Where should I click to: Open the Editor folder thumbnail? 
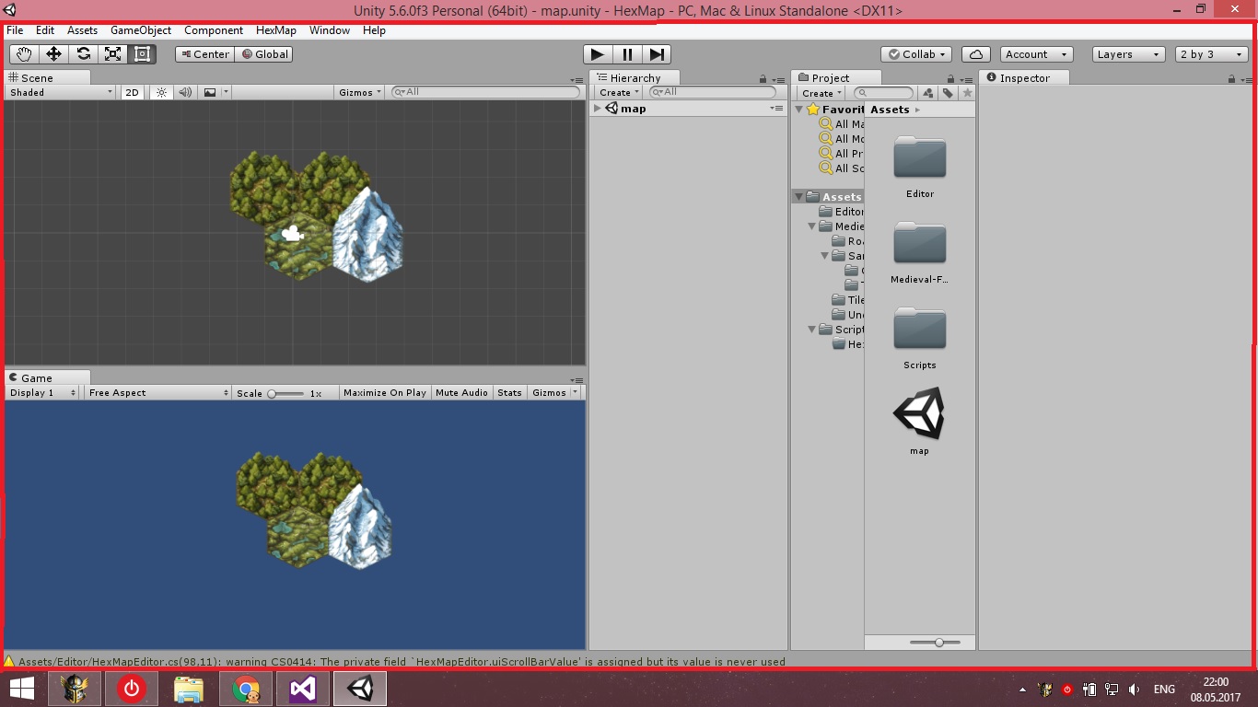tap(920, 157)
